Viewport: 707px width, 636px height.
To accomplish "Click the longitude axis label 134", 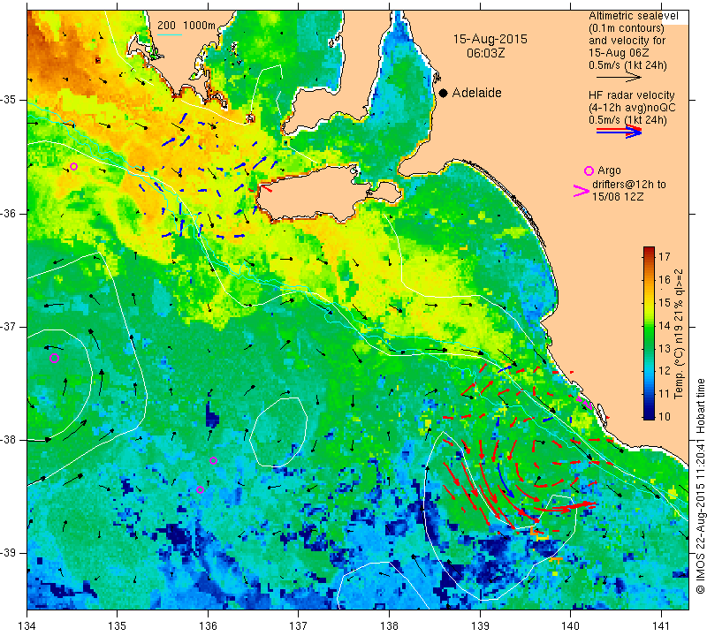I will click(27, 626).
